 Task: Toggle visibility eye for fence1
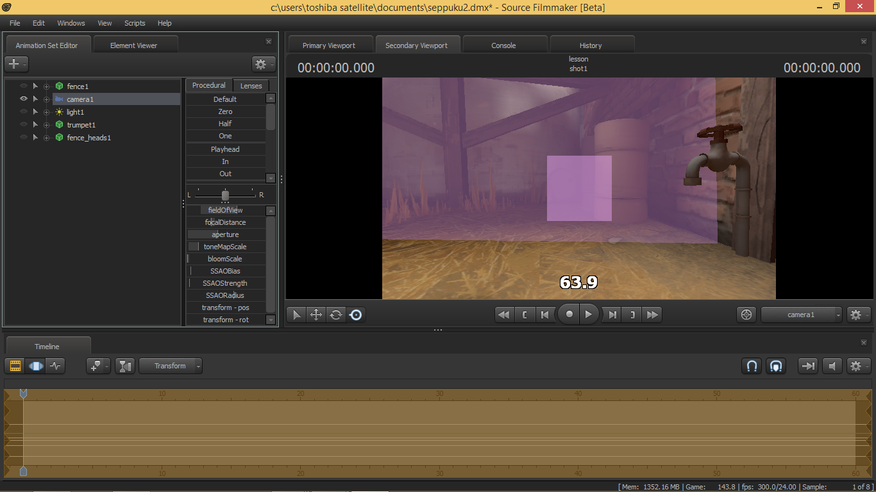pos(24,86)
